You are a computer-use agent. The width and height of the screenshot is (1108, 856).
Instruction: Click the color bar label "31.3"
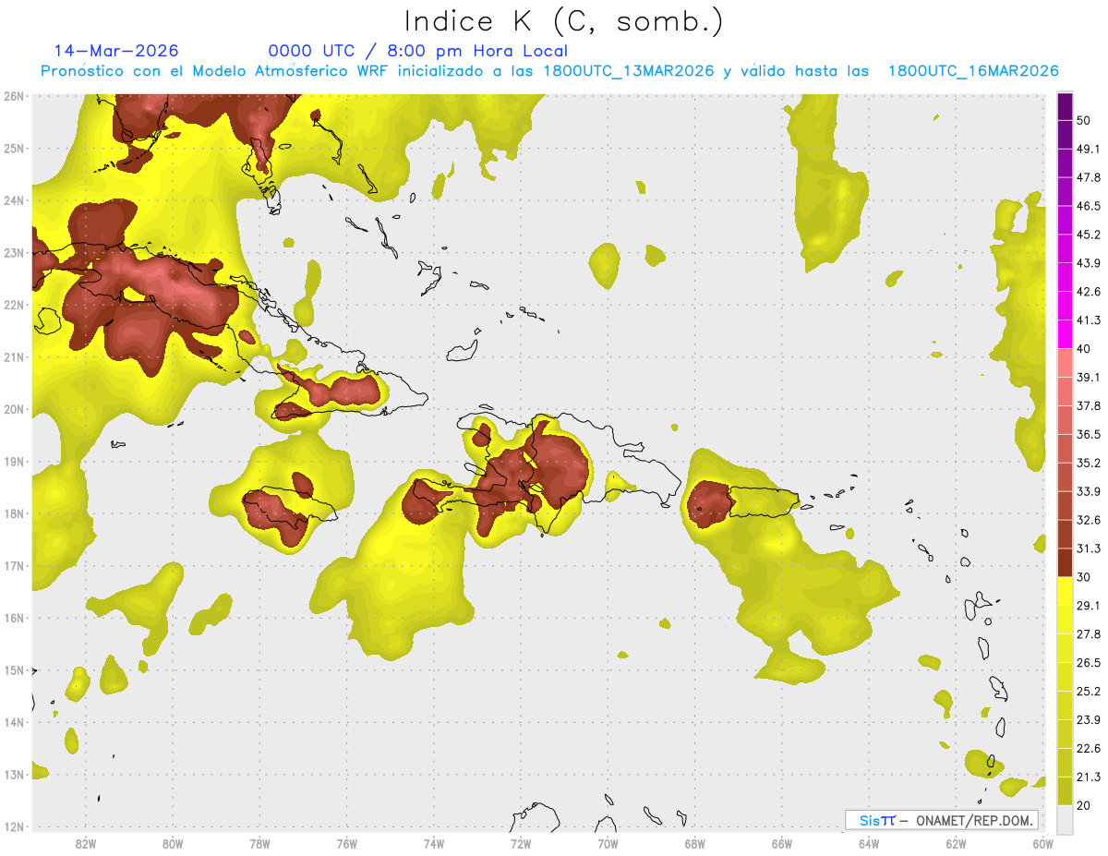(1089, 549)
